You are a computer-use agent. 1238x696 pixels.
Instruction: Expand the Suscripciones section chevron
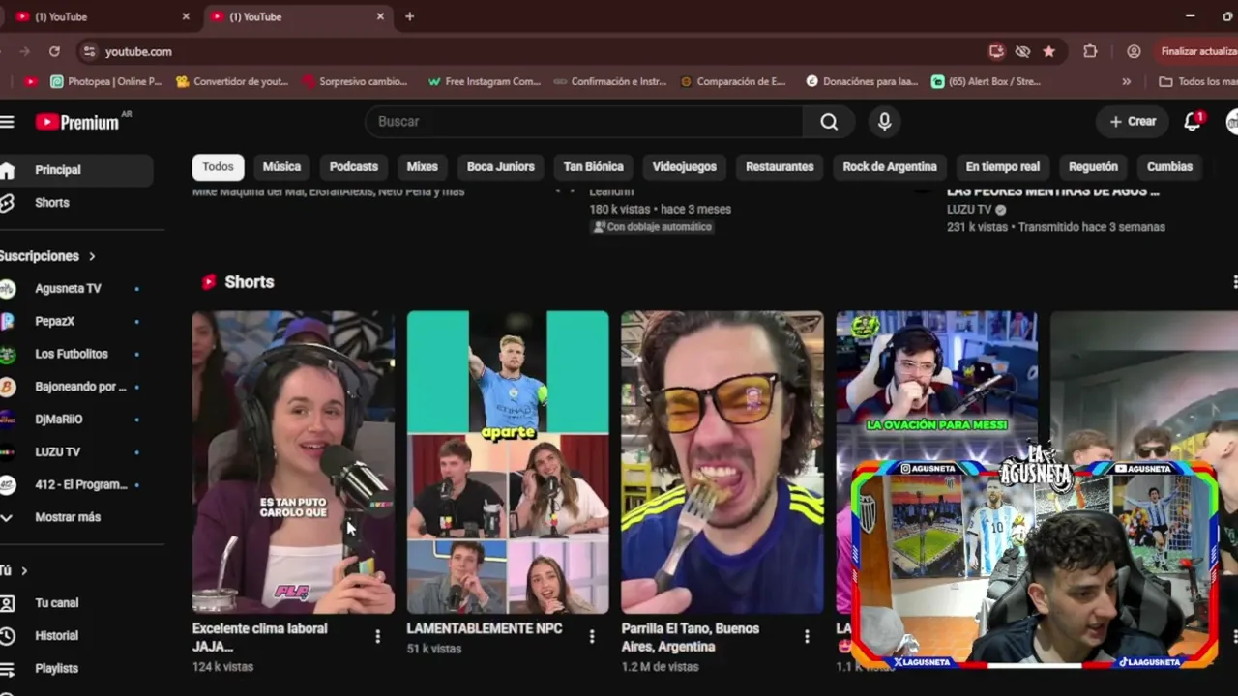pyautogui.click(x=92, y=256)
